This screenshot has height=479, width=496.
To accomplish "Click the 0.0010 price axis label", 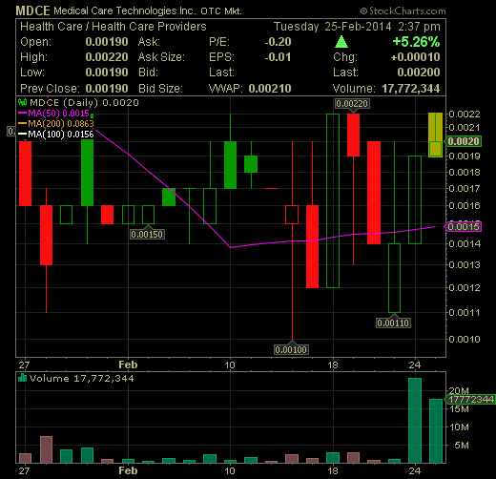I will tap(465, 340).
